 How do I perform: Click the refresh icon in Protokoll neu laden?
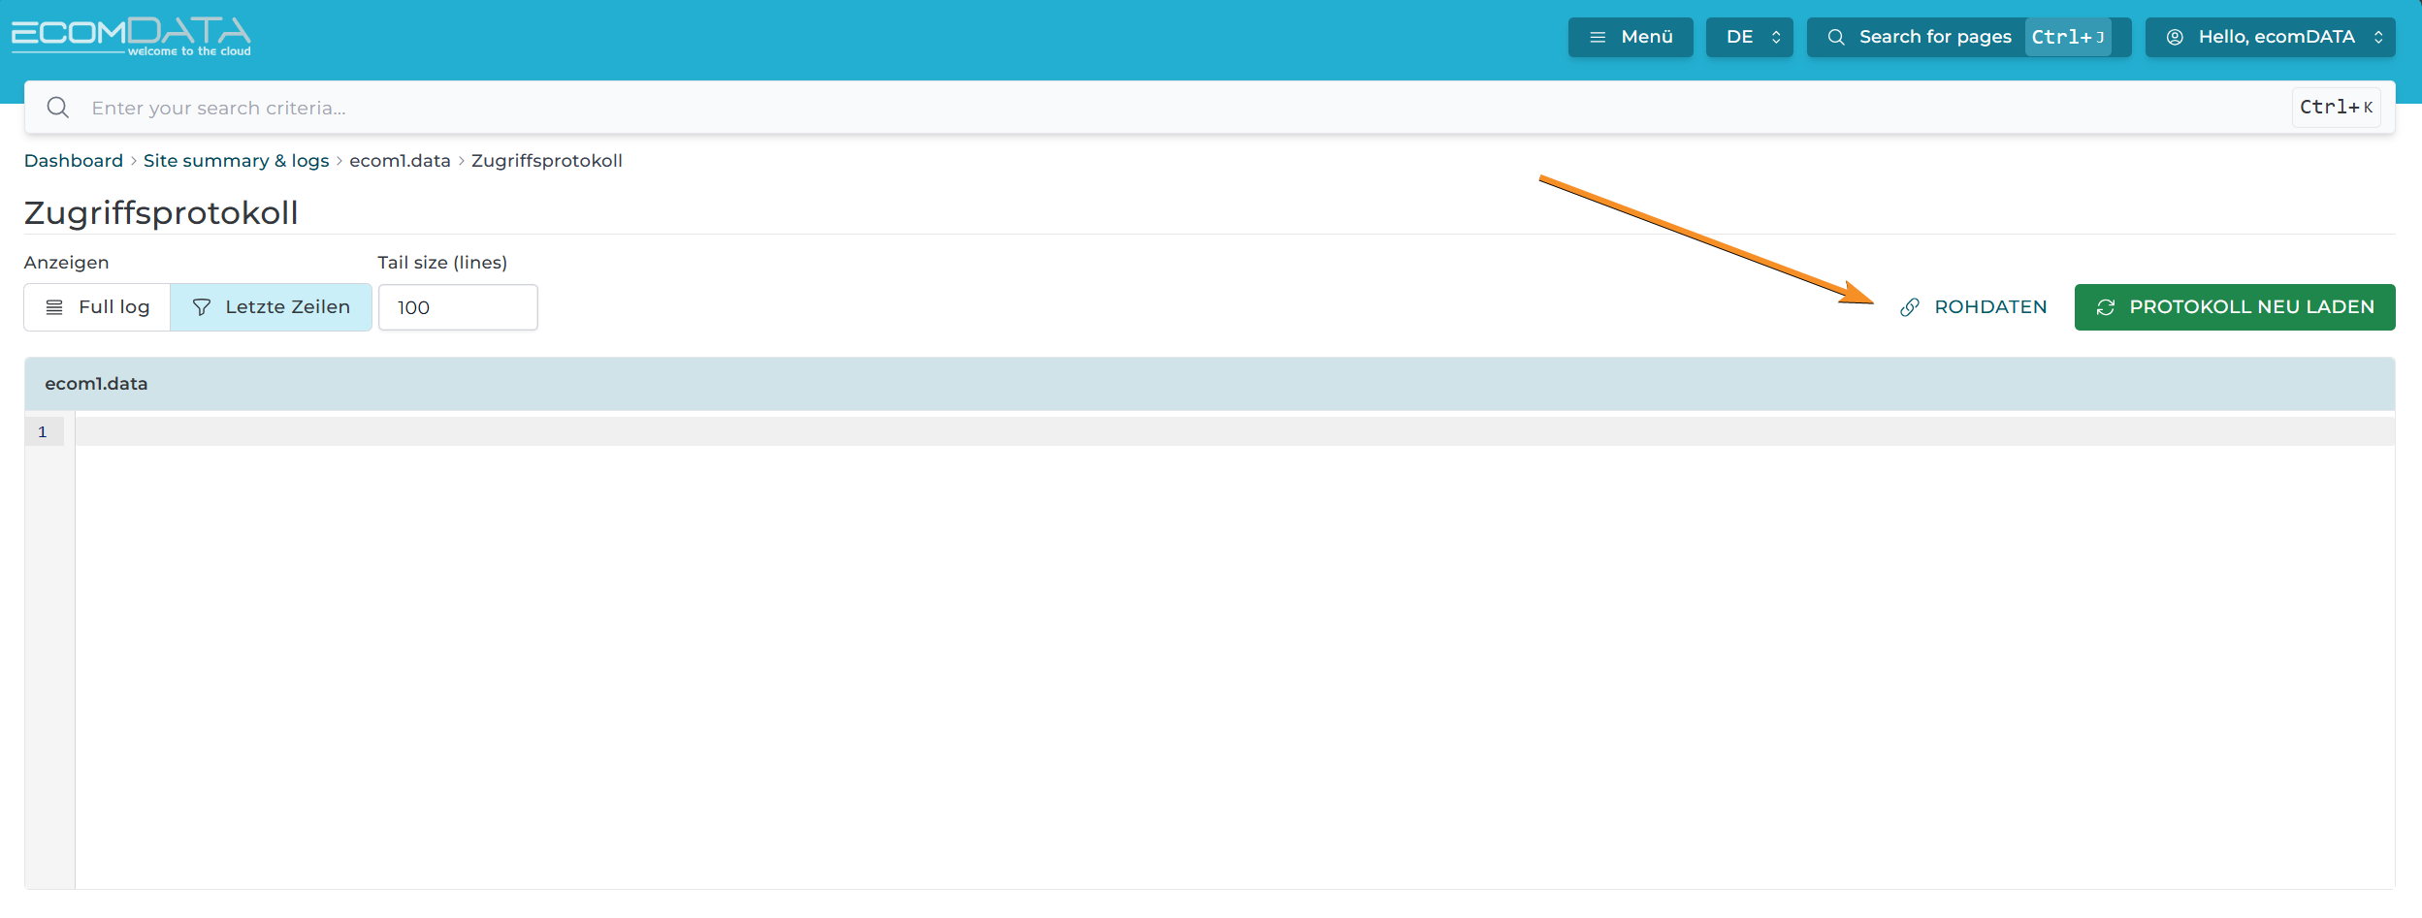(2105, 307)
